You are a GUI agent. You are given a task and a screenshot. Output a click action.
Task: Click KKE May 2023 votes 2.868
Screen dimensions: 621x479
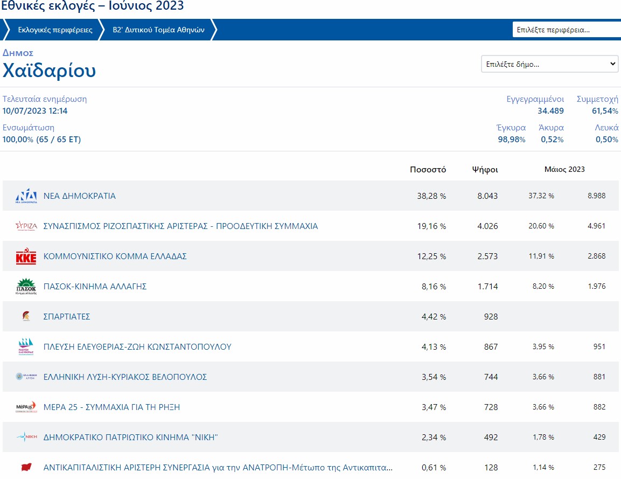(x=596, y=256)
